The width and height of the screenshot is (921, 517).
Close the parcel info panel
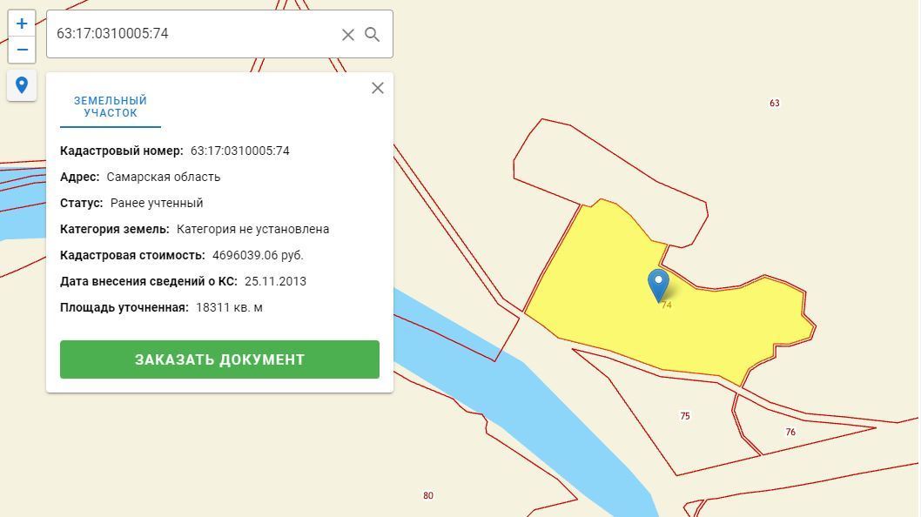coord(377,88)
